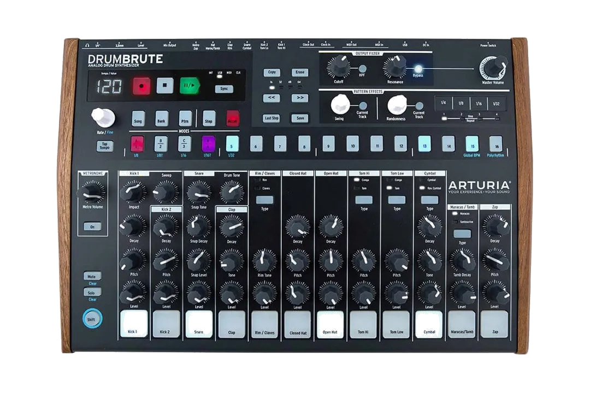Trigger the Kick 1 pad
590x393 pixels.
pos(134,324)
